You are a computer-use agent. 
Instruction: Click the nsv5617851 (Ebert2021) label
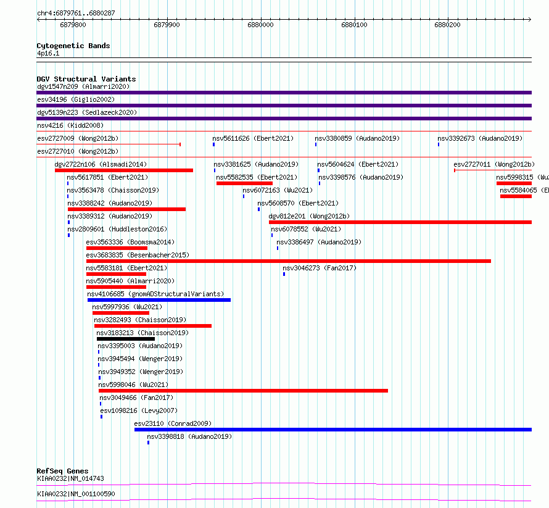point(107,177)
